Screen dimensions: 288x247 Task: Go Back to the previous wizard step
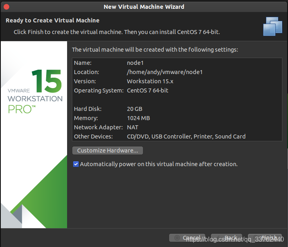click(x=227, y=238)
